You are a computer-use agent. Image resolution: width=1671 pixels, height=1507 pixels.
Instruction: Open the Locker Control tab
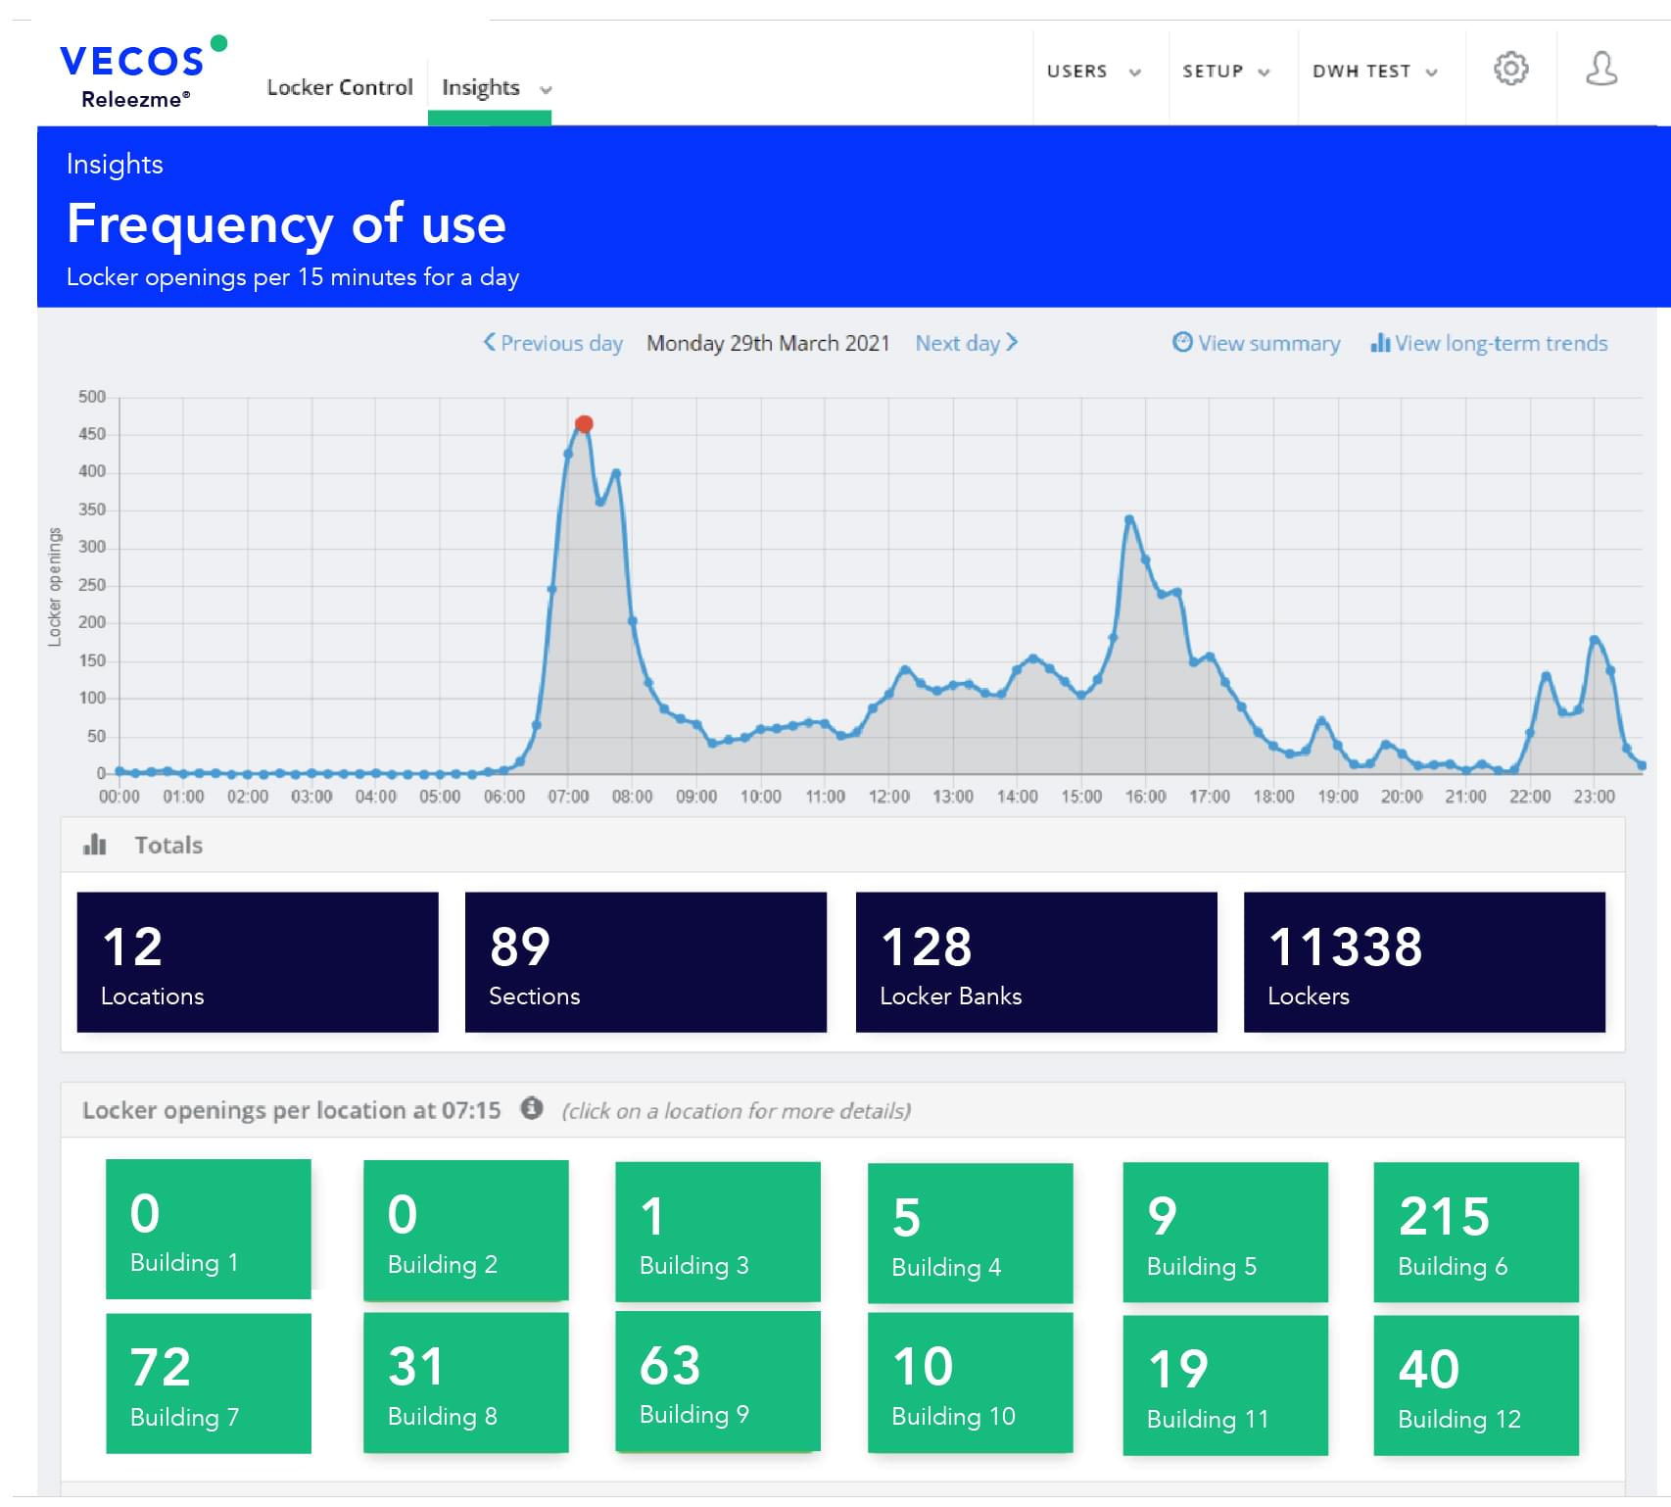pyautogui.click(x=340, y=87)
